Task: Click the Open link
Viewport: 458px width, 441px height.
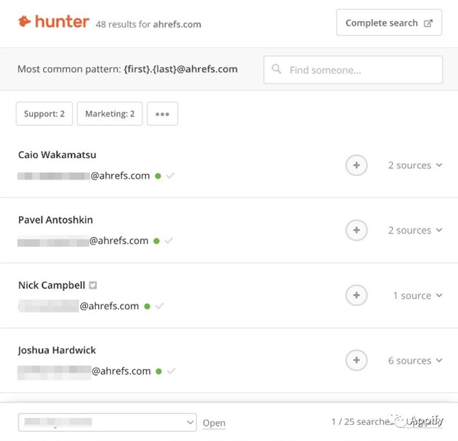Action: [x=214, y=423]
